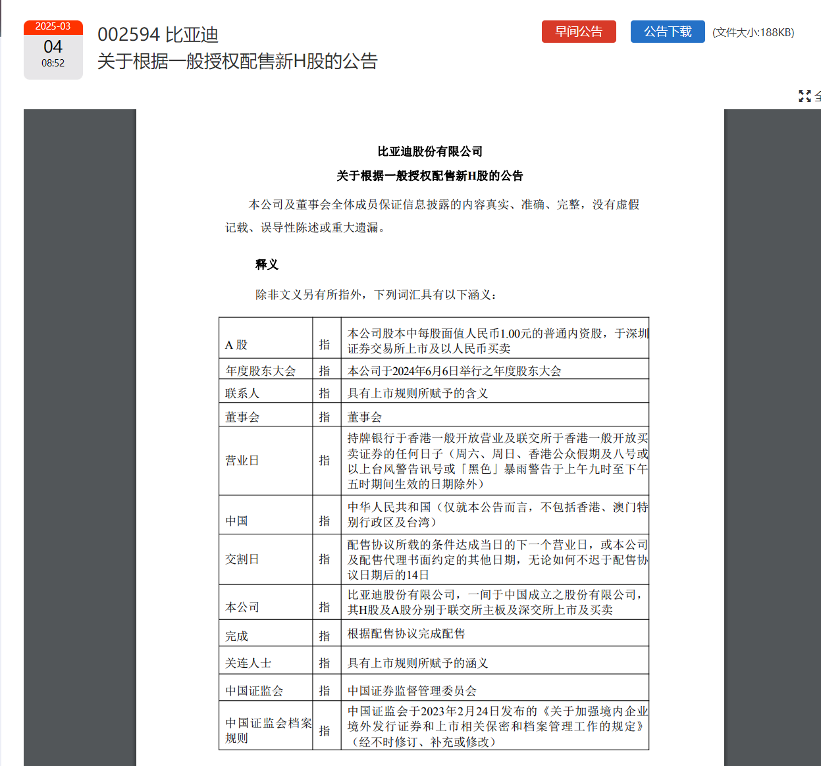Click the definition 中国证券监督管理委员会
The image size is (821, 766).
[412, 691]
